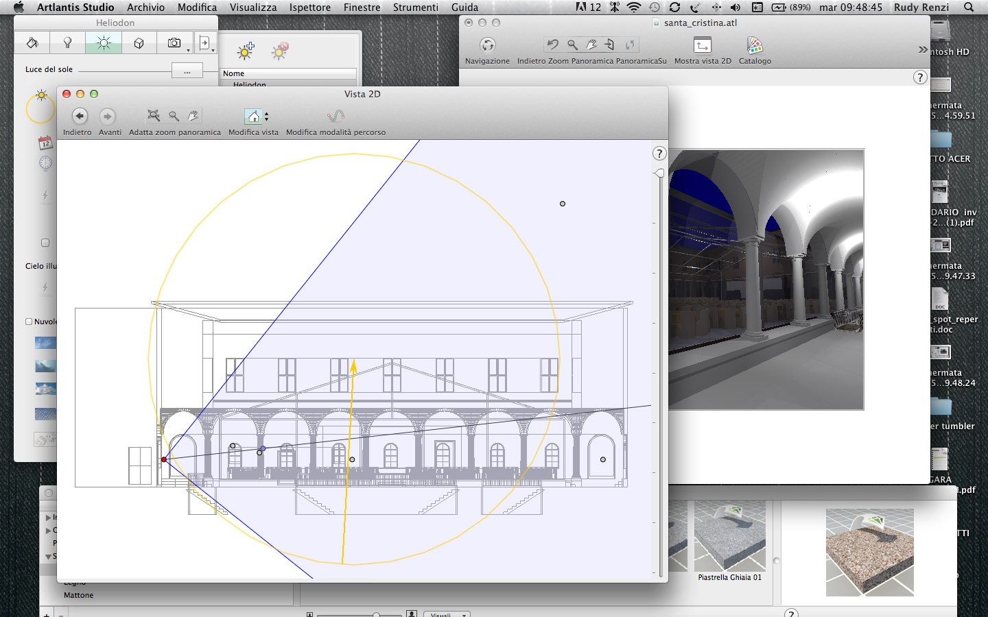Viewport: 988px width, 617px height.
Task: Open the Catalogo color fan icon
Action: tap(755, 45)
